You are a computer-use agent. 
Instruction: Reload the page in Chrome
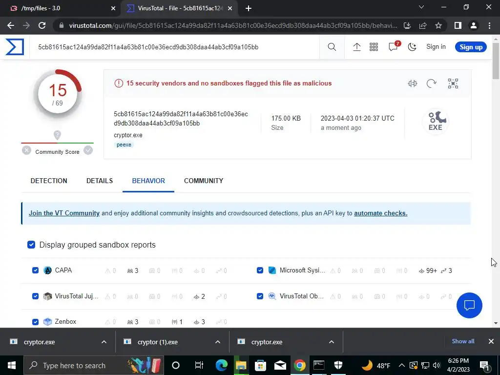tap(42, 25)
